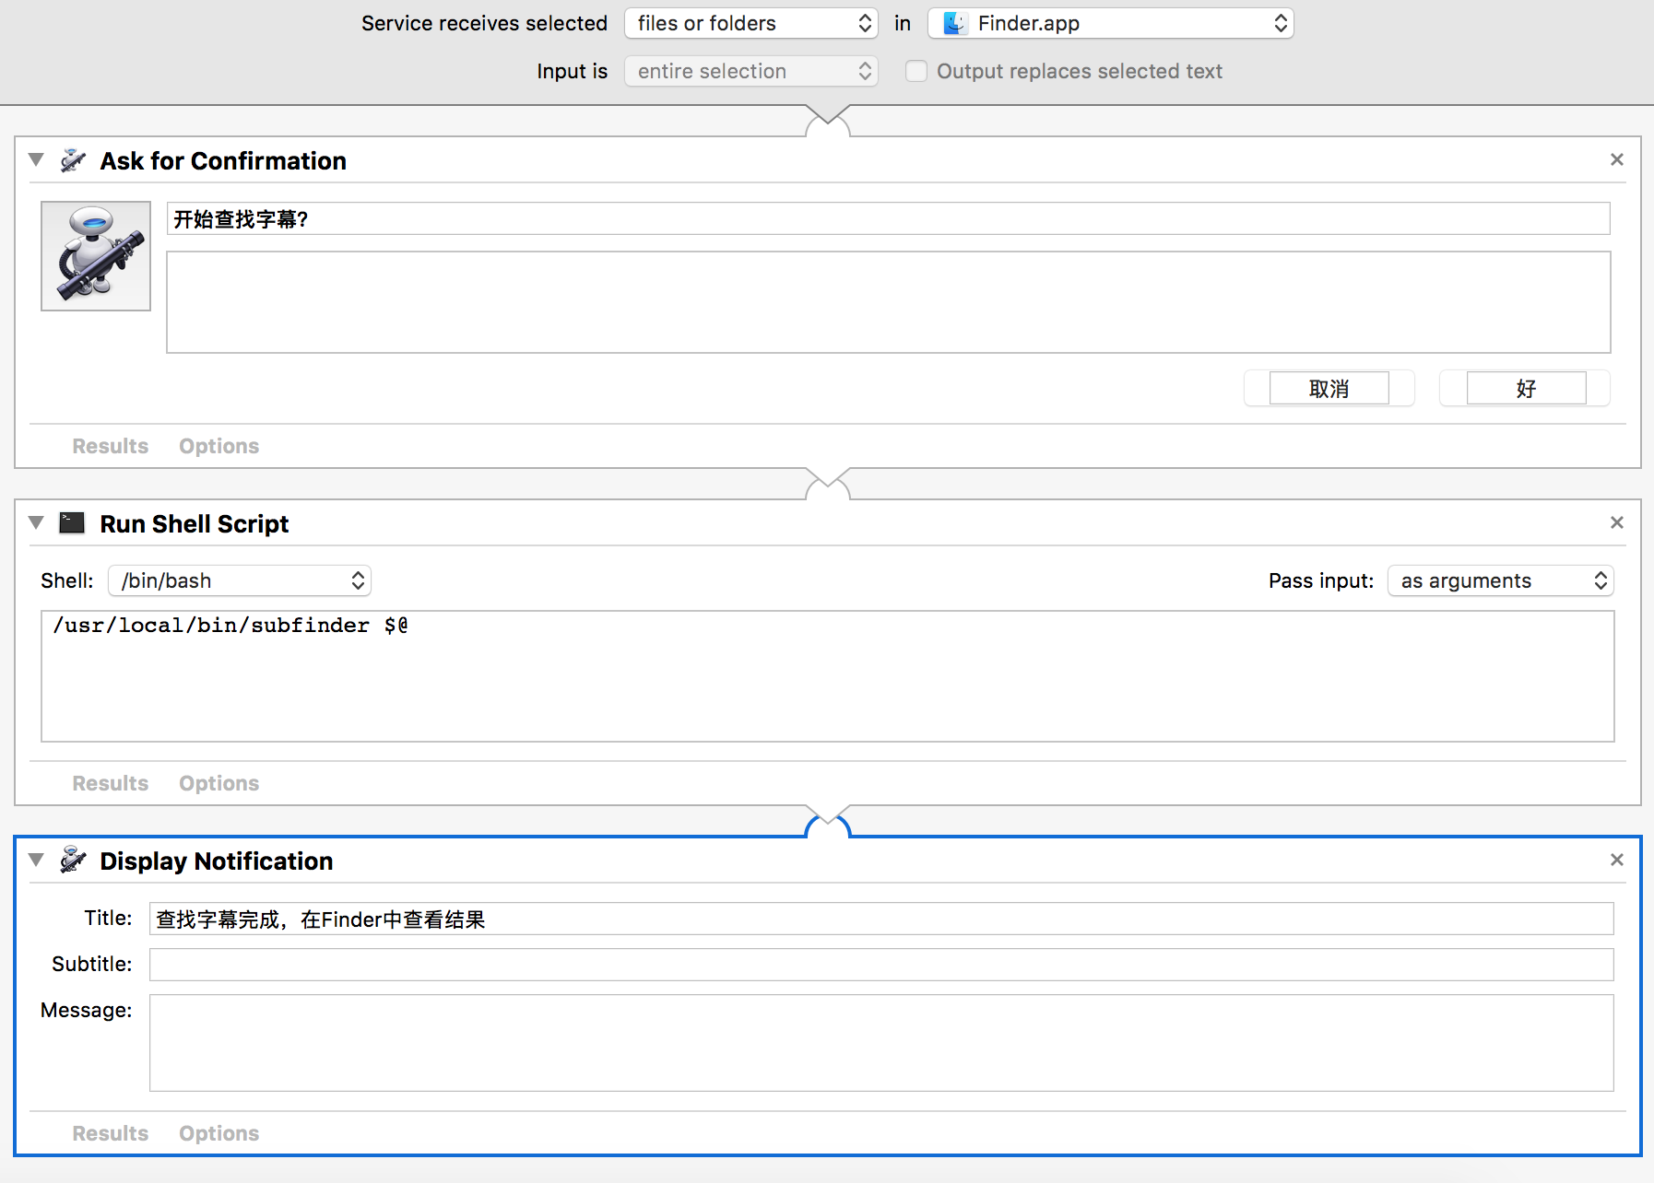Click the shell script editor with subfinder command
The image size is (1654, 1183).
[x=827, y=676]
